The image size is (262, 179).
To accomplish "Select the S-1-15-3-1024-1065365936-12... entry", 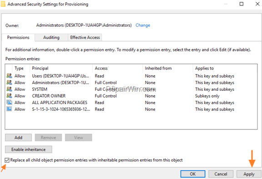I will [x=131, y=109].
